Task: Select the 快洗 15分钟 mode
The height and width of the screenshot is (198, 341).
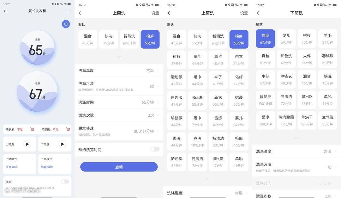Action: [x=109, y=39]
